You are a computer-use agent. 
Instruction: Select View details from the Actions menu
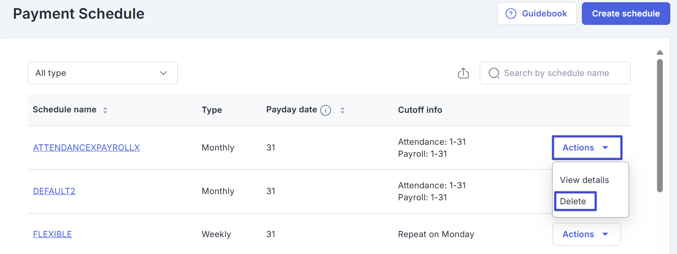tap(584, 180)
